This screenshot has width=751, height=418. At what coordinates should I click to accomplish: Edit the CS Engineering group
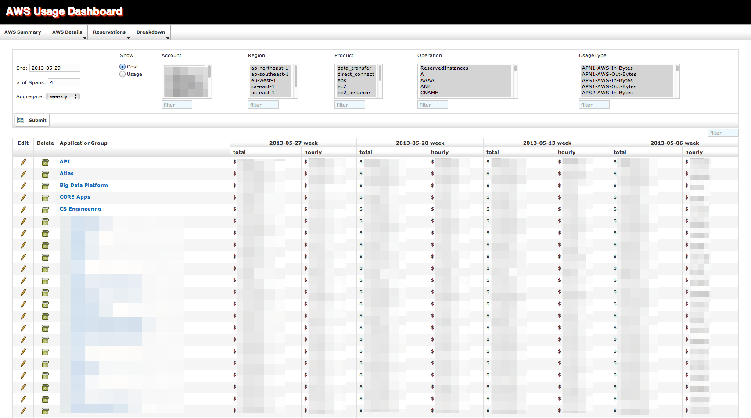[23, 210]
